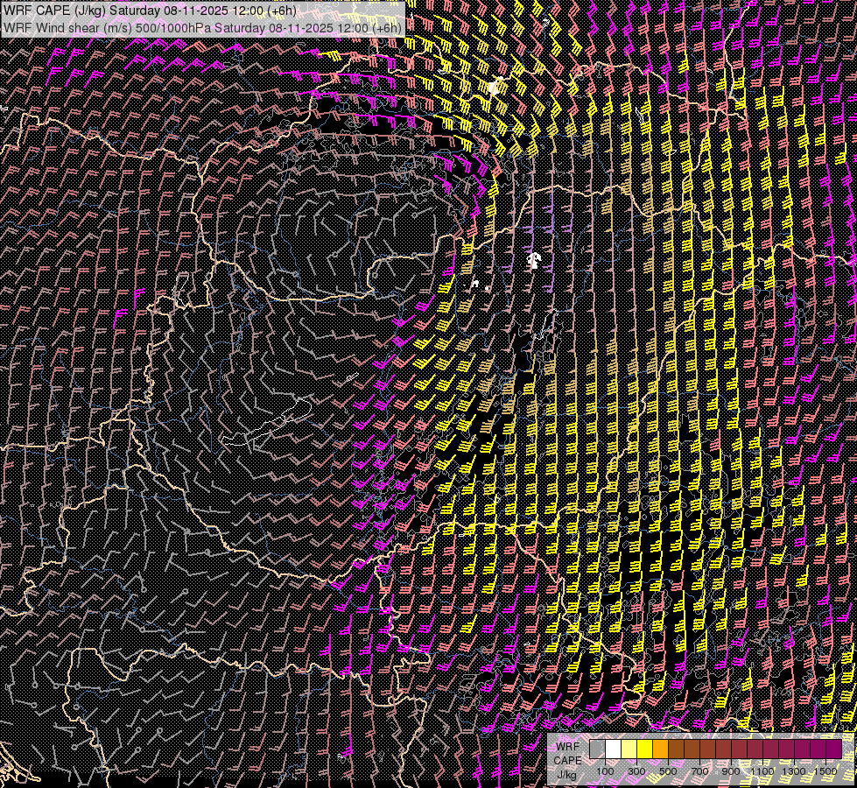857x788 pixels.
Task: Click the 1300 legend scale label
Action: point(794,770)
